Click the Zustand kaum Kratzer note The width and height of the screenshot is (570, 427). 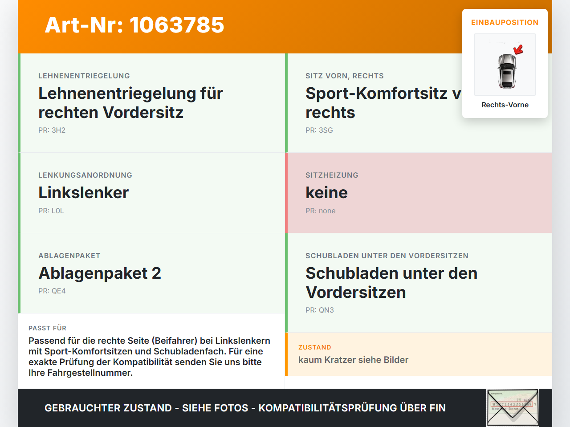click(419, 354)
